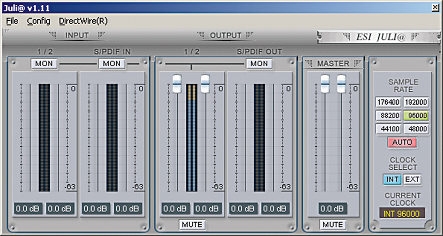Screen dimensions: 443x236
Task: Close the Juli@ window
Action: 436,8
